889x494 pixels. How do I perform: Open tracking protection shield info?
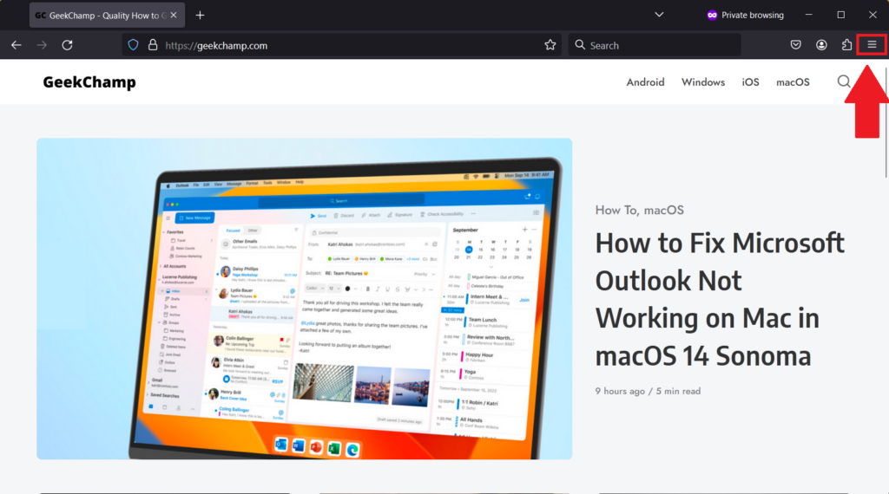click(133, 45)
